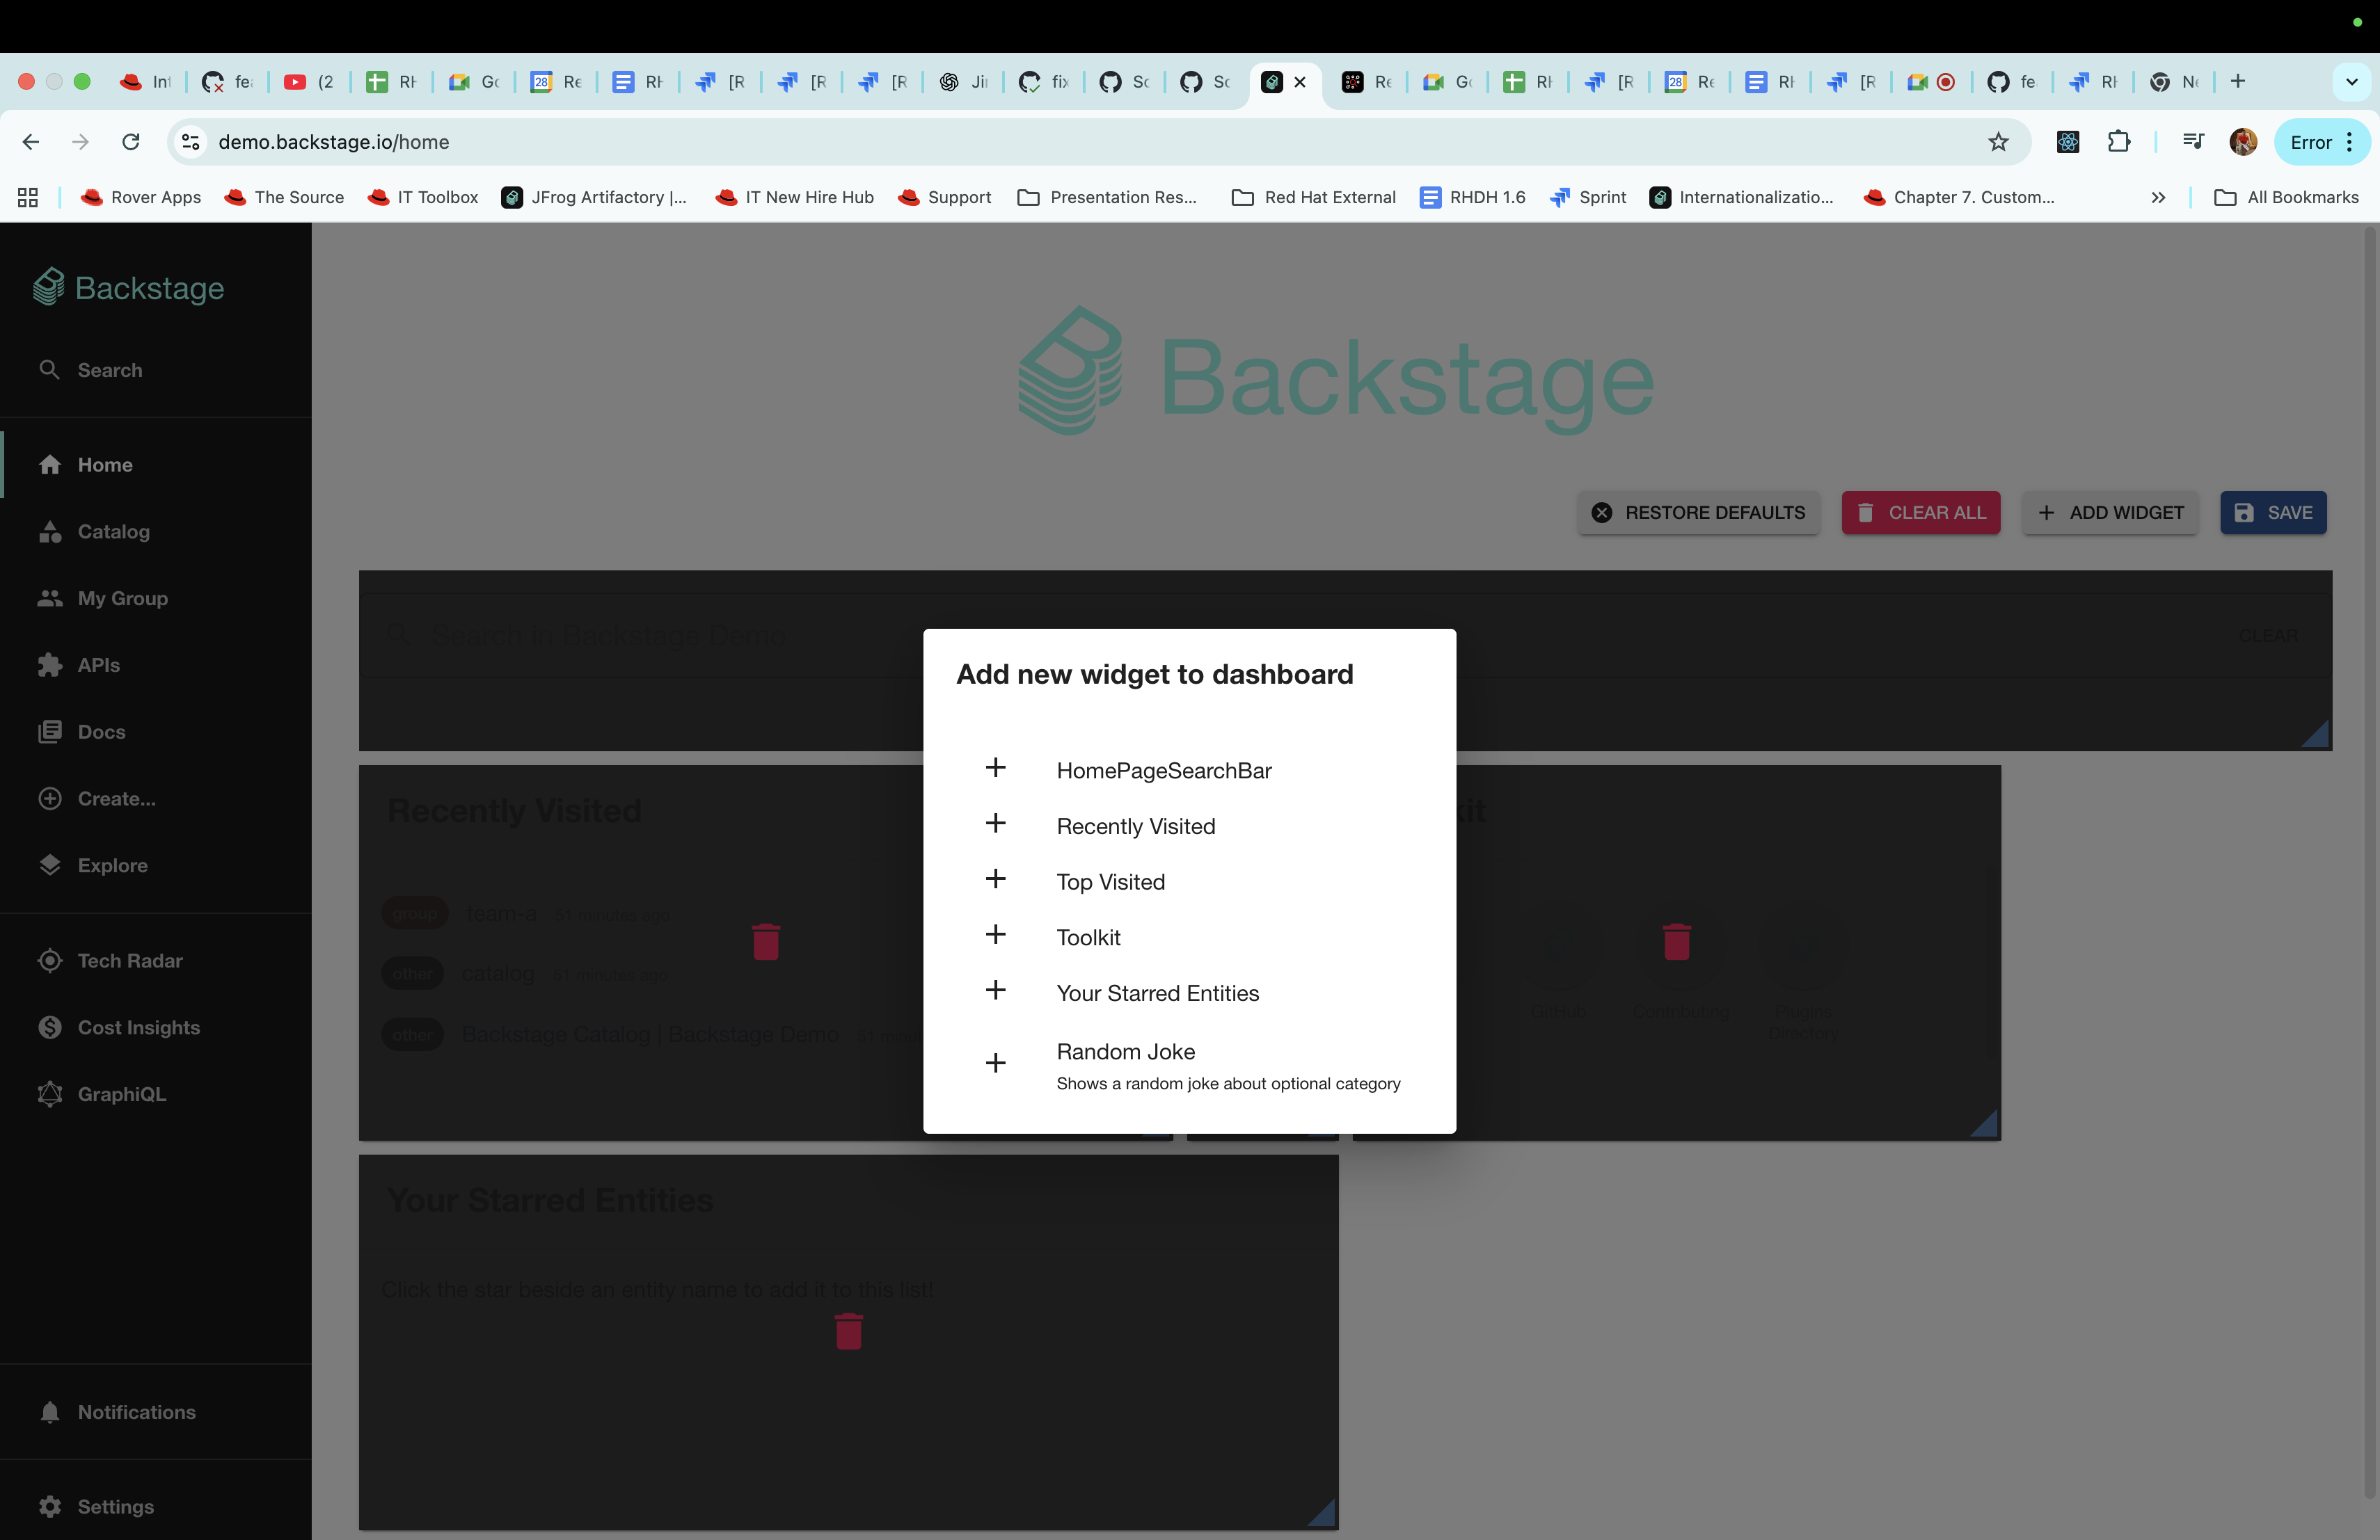Viewport: 2380px width, 1540px height.
Task: Expand the tab search dropdown arrow
Action: [x=2351, y=82]
